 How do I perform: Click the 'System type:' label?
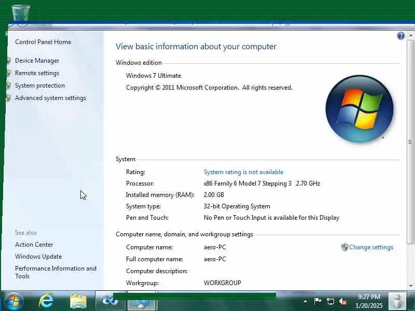tap(143, 206)
